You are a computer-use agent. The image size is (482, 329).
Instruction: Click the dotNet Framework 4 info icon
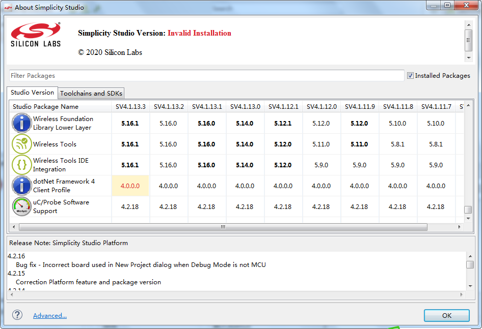click(x=22, y=186)
